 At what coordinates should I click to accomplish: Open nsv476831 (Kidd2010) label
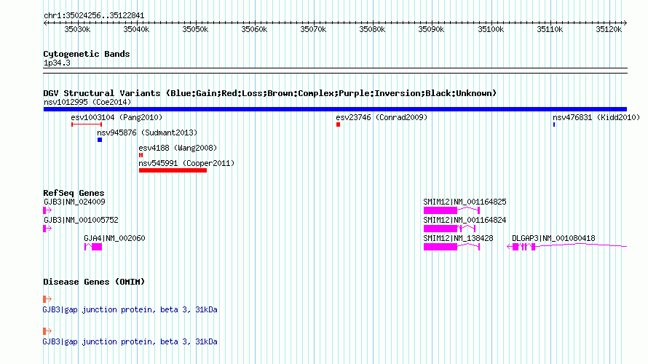596,117
